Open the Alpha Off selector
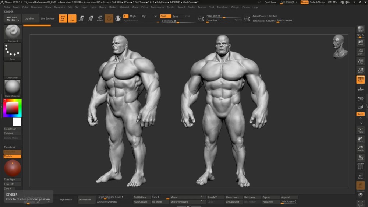 [13, 70]
